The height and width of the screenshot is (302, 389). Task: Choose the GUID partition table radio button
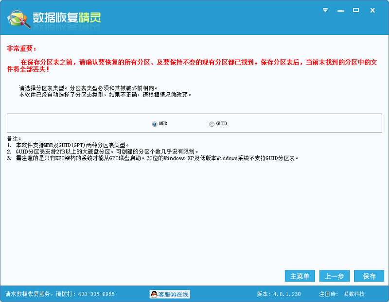point(212,124)
